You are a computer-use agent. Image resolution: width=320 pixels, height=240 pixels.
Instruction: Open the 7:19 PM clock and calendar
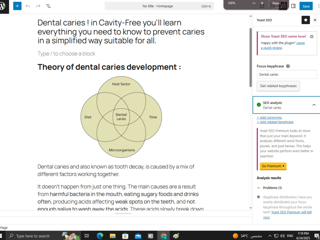click(x=304, y=236)
